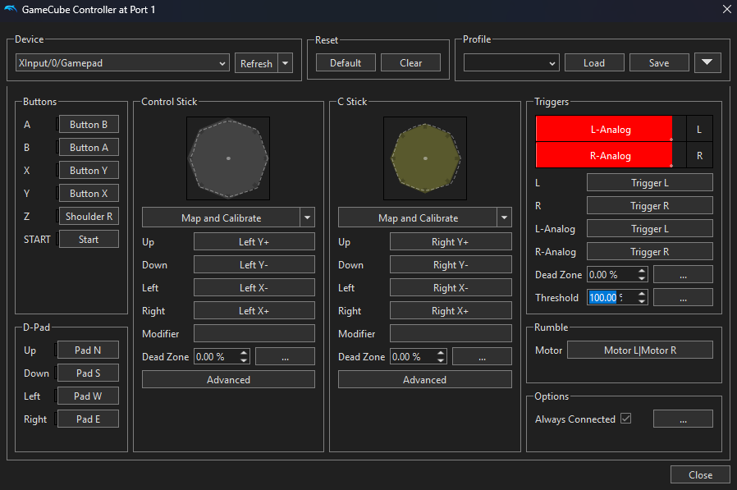Click the Threshold 100.00 value field
The height and width of the screenshot is (490, 737).
[x=611, y=297]
